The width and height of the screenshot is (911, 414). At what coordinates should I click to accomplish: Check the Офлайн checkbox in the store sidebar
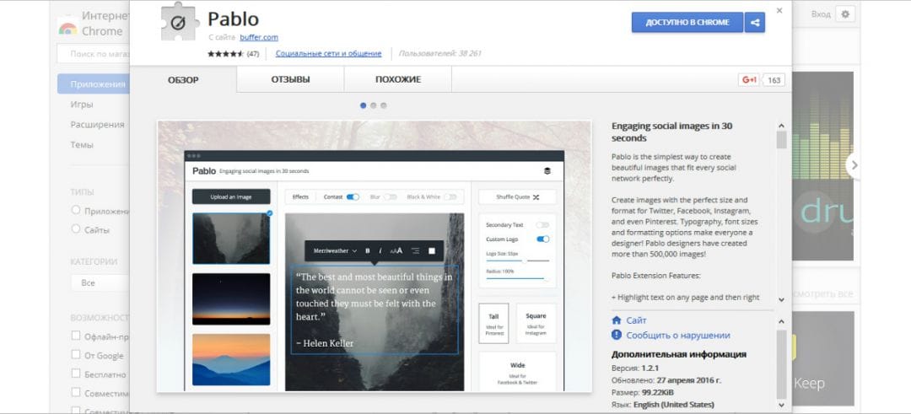point(76,336)
